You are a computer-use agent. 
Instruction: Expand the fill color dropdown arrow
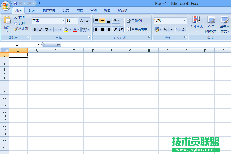tap(70, 29)
